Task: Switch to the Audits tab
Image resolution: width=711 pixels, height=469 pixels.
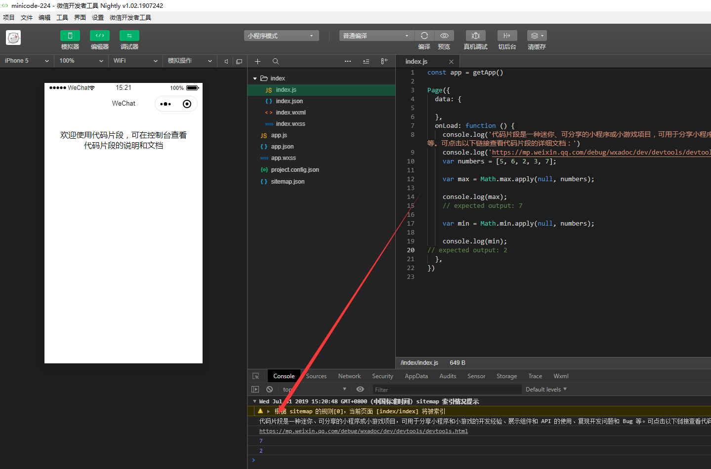Action: point(448,376)
